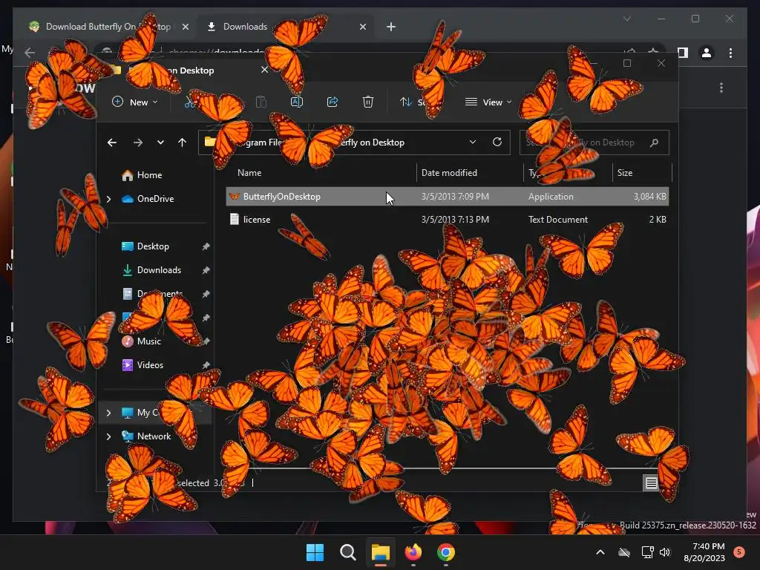Open File Explorer from taskbar
Viewport: 760px width, 570px height.
(381, 552)
